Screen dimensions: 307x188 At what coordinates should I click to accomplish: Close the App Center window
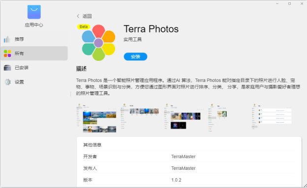click(302, 4)
